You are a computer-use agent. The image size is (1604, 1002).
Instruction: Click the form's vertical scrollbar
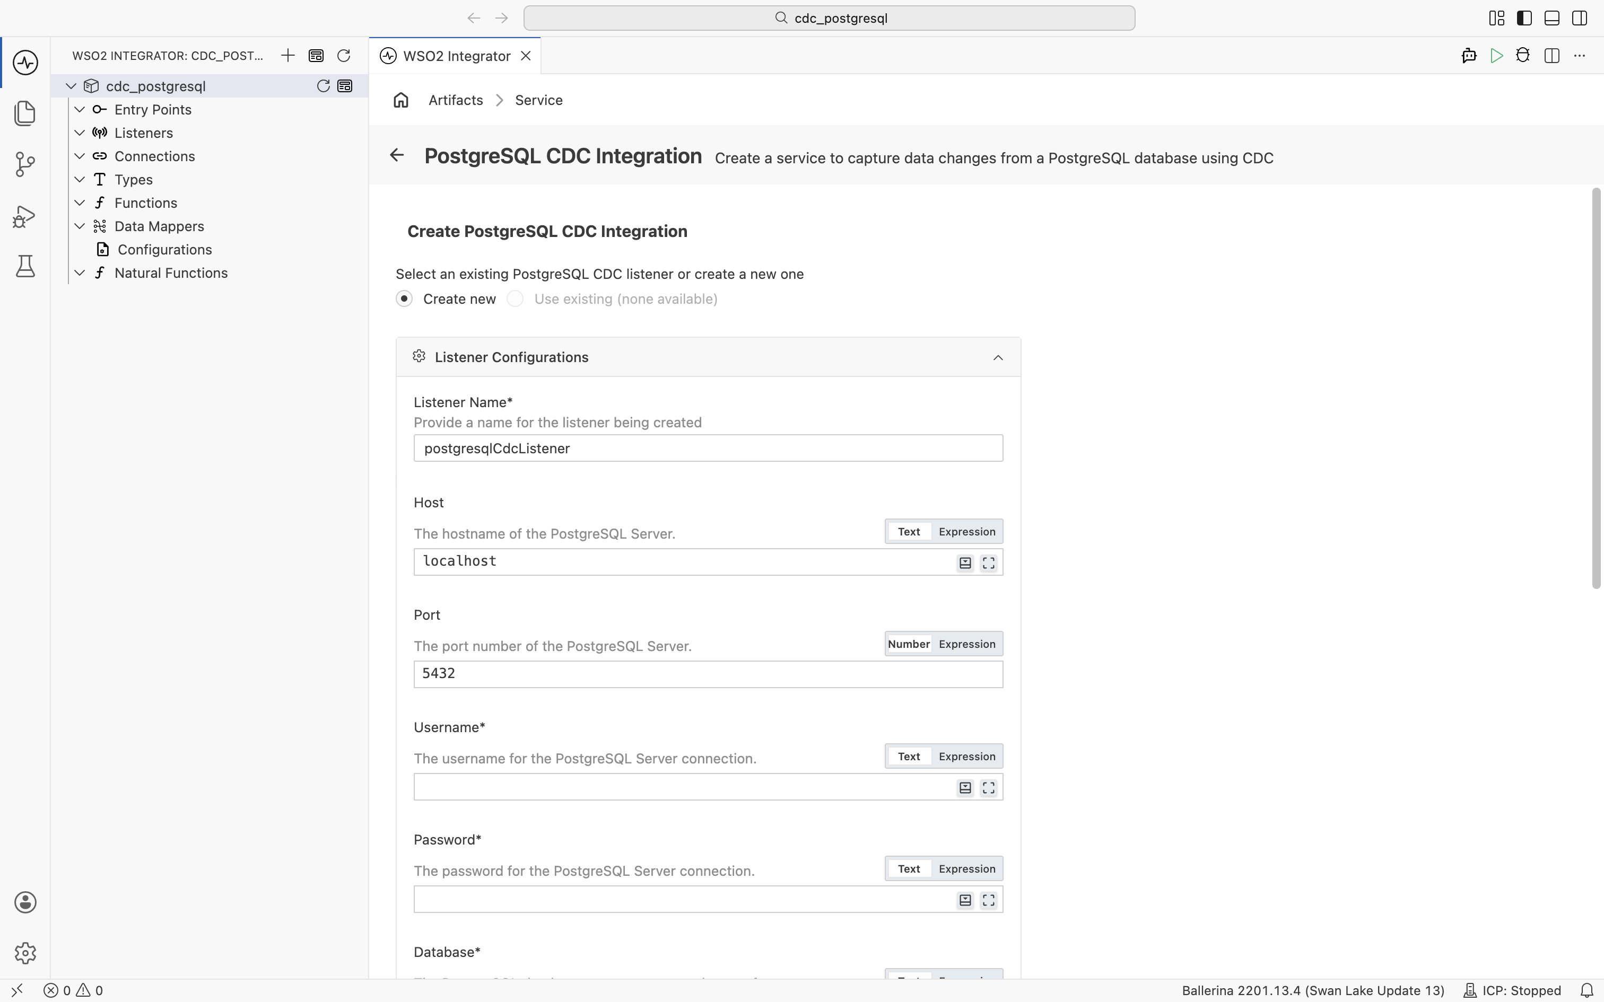1596,389
